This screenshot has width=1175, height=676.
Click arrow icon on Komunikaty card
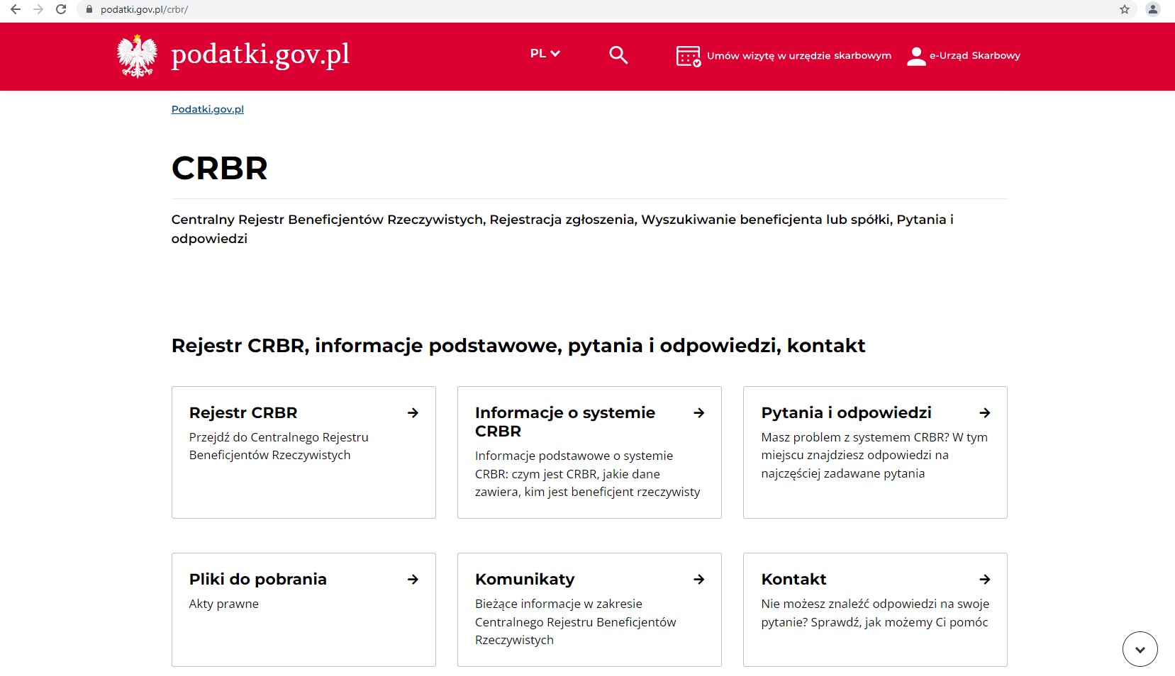[x=698, y=580]
